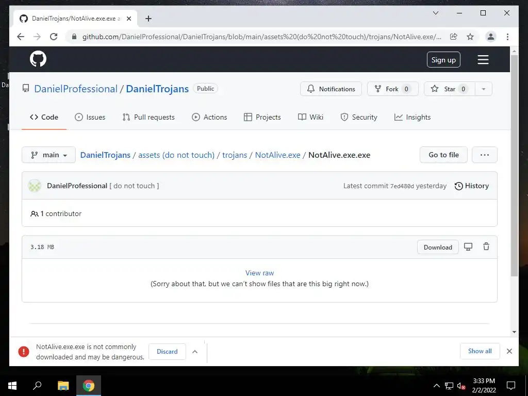Show hidden system tray icons
Screen dimensions: 528x396
coord(436,386)
